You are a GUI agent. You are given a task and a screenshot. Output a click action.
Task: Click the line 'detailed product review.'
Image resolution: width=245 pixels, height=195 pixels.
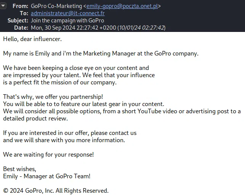tap(35, 118)
